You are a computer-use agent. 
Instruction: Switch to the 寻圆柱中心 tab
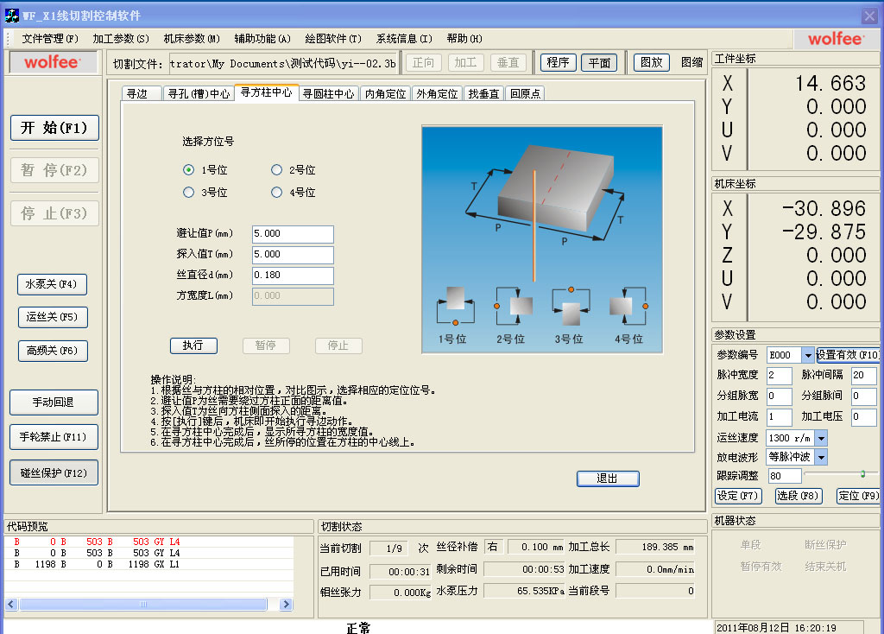click(329, 94)
